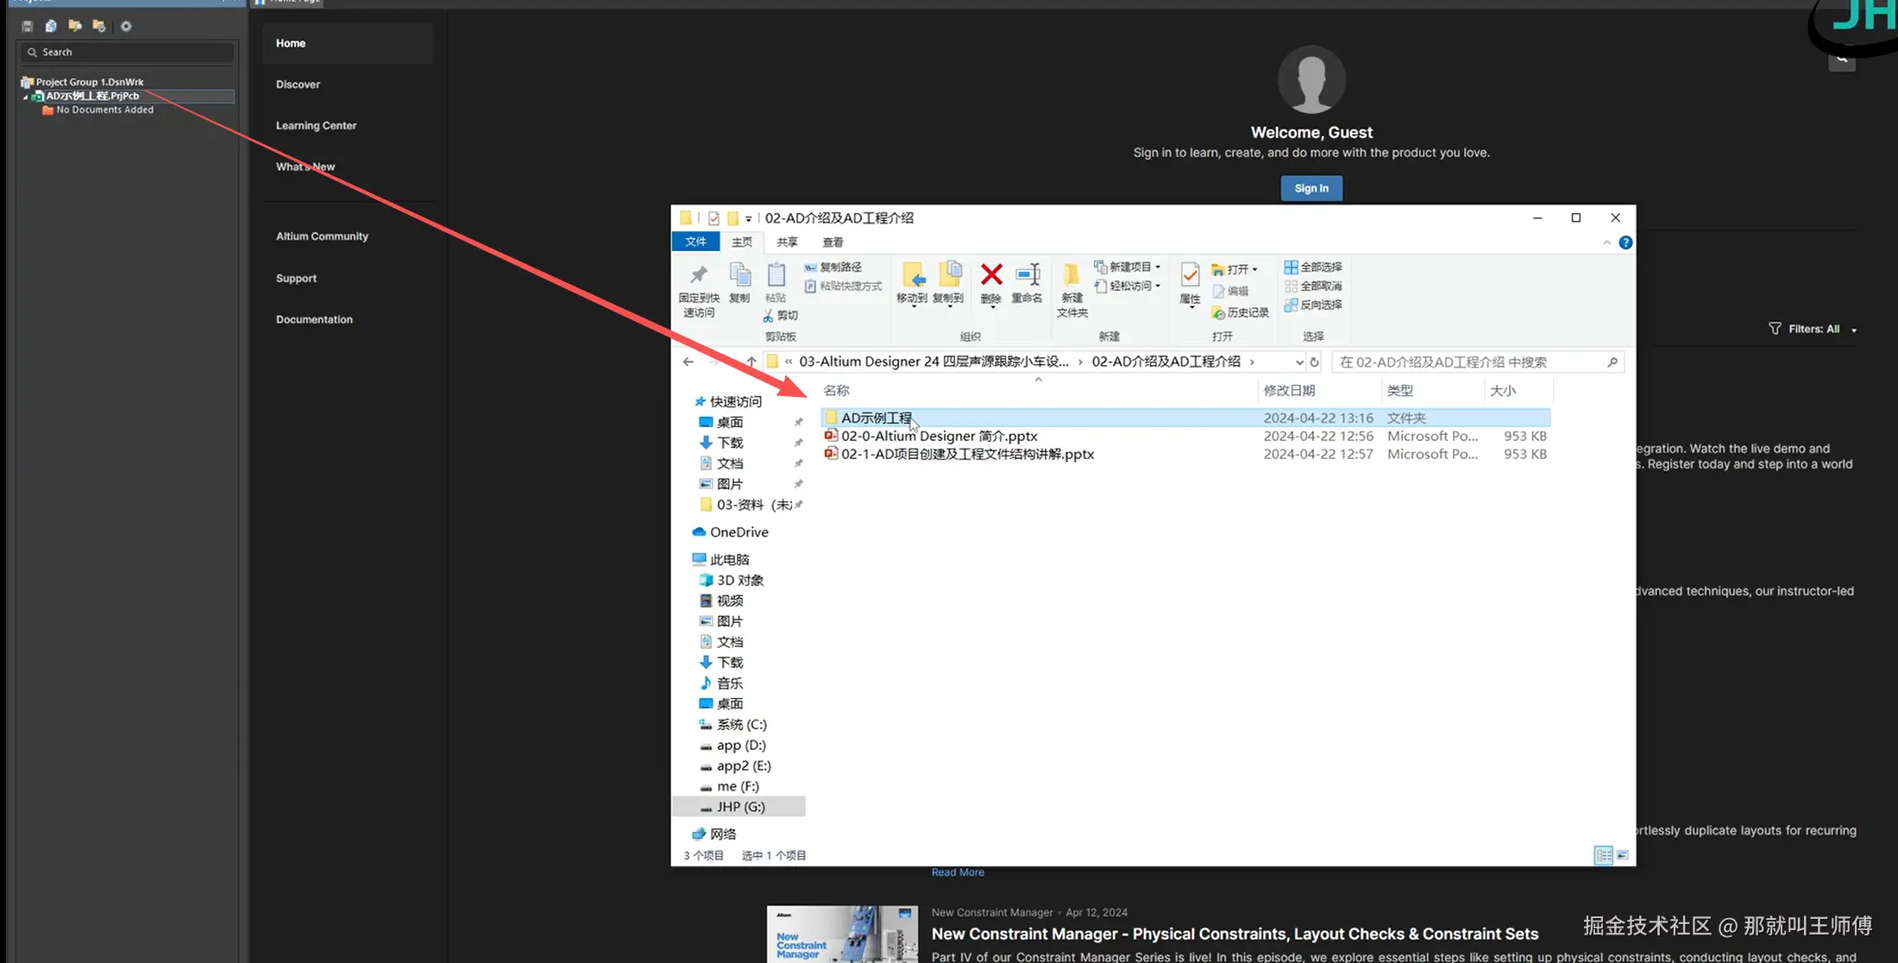Select Discover in Altium home sidebar
The image size is (1898, 963).
click(298, 85)
